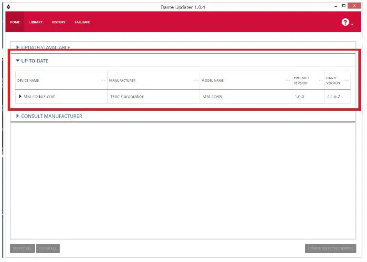Viewport: 367px width, 262px height.
Task: Switch to the FAIL-SAFE tab
Action: (x=82, y=22)
